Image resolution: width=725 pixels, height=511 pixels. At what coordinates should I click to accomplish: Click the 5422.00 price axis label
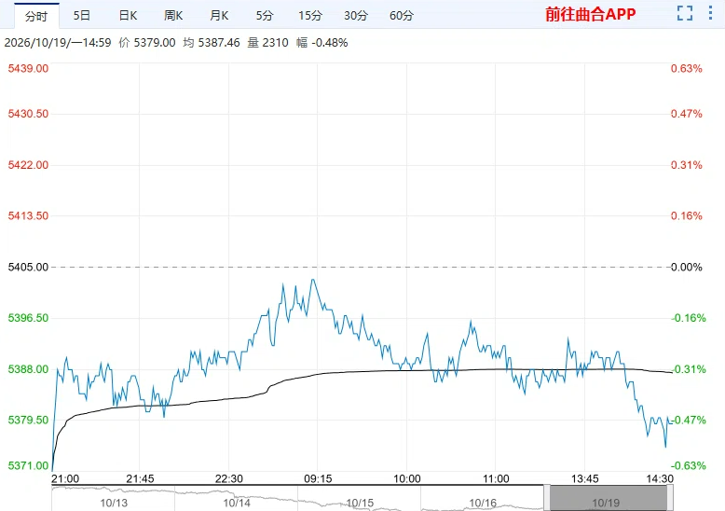point(28,165)
